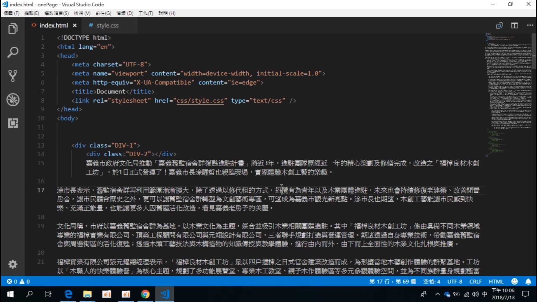Click the feedback smiley icon
Screen dimensions: 537x302
(x=514, y=282)
